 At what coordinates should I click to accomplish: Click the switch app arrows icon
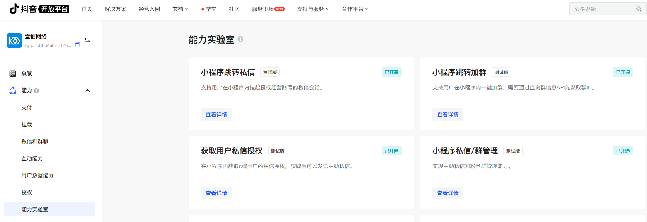click(x=87, y=40)
